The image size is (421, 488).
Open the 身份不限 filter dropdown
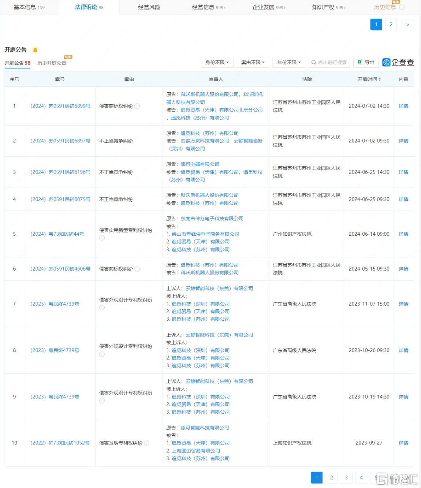pyautogui.click(x=217, y=63)
